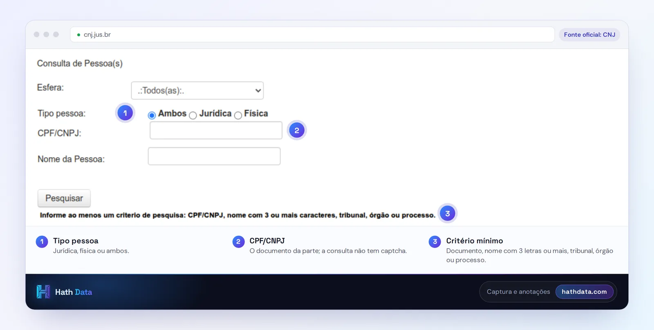Image resolution: width=654 pixels, height=330 pixels.
Task: Select the Ambos radio option
Action: pyautogui.click(x=152, y=115)
